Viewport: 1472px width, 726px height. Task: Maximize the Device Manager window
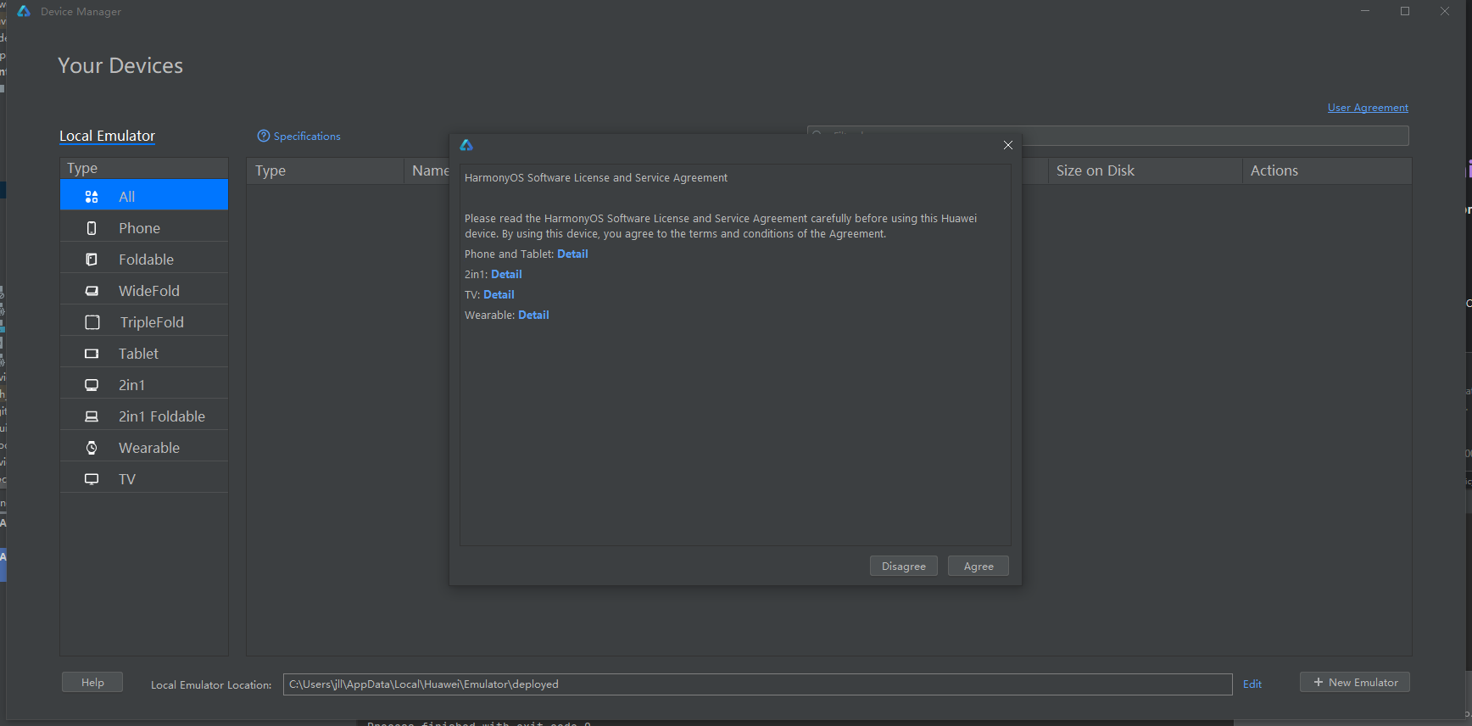coord(1405,11)
